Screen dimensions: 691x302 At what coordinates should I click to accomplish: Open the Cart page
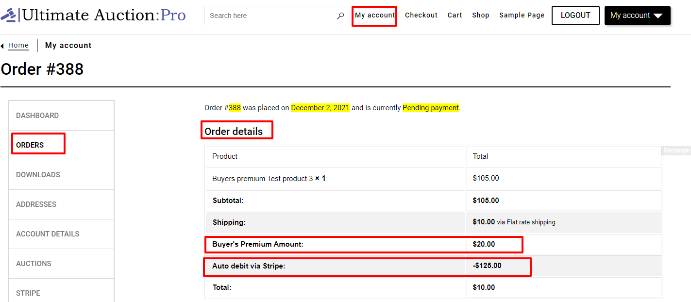455,15
